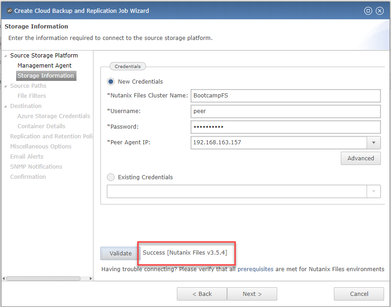This screenshot has width=391, height=307.
Task: Cancel the wizard
Action: click(x=359, y=294)
